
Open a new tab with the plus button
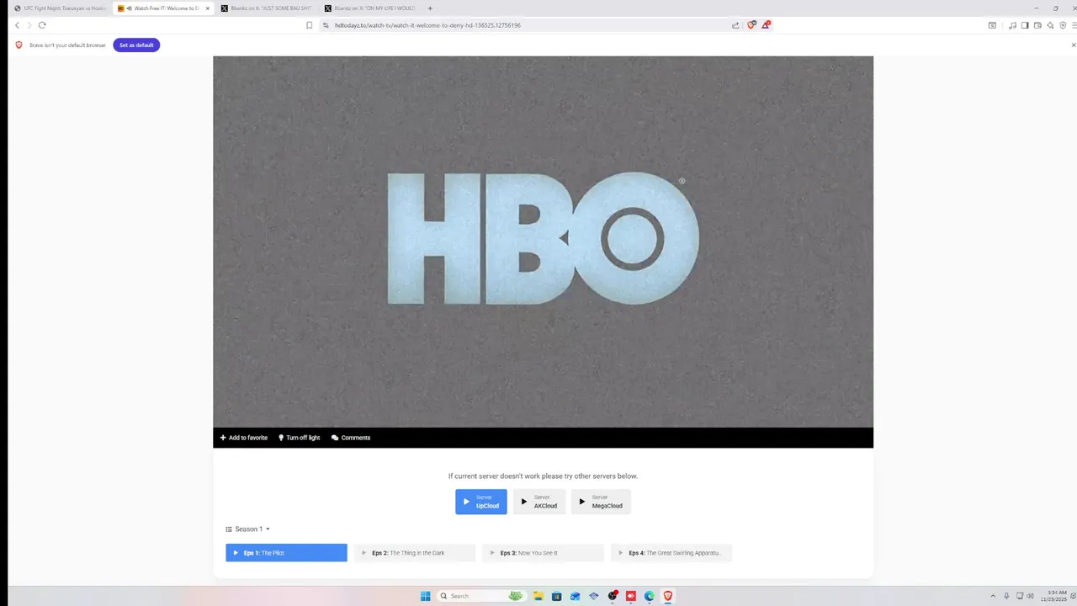430,8
